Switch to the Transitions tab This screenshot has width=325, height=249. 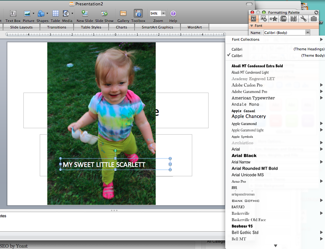coord(56,27)
